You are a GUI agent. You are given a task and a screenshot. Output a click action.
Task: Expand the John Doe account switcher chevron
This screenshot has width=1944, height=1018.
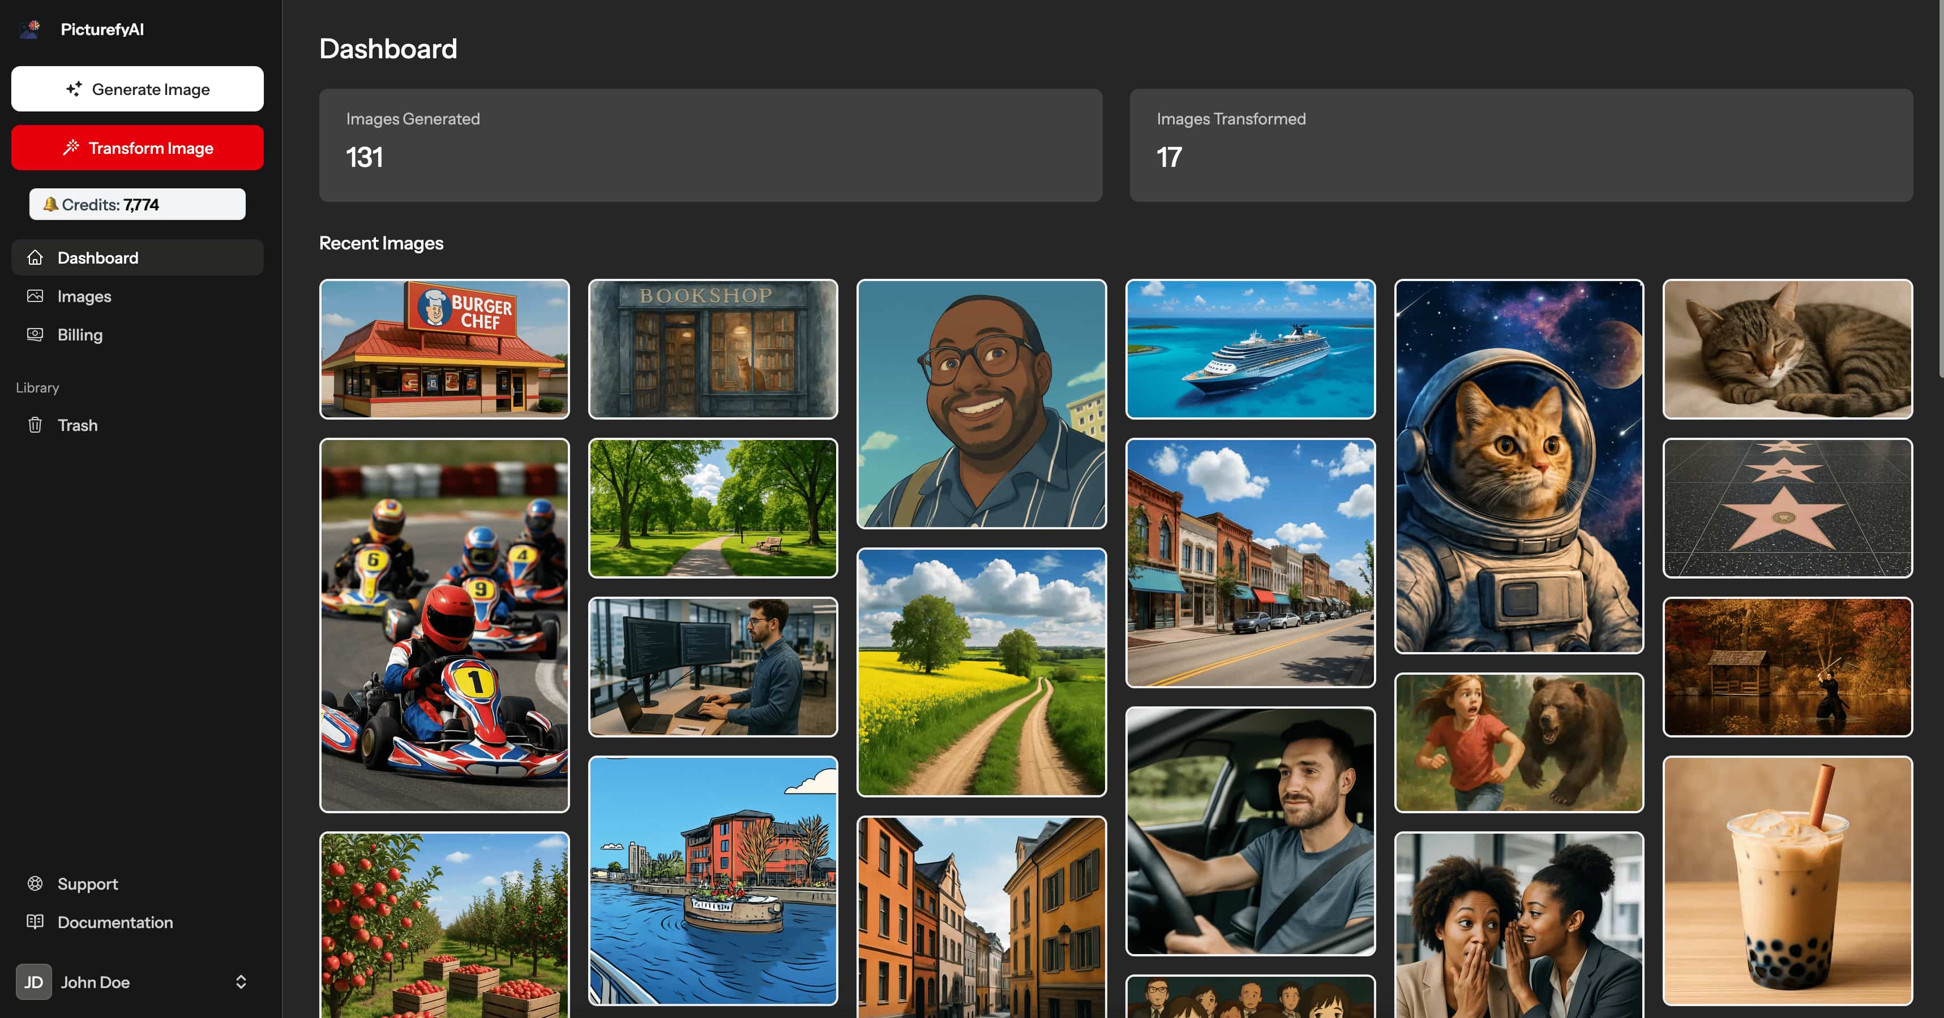pos(241,981)
